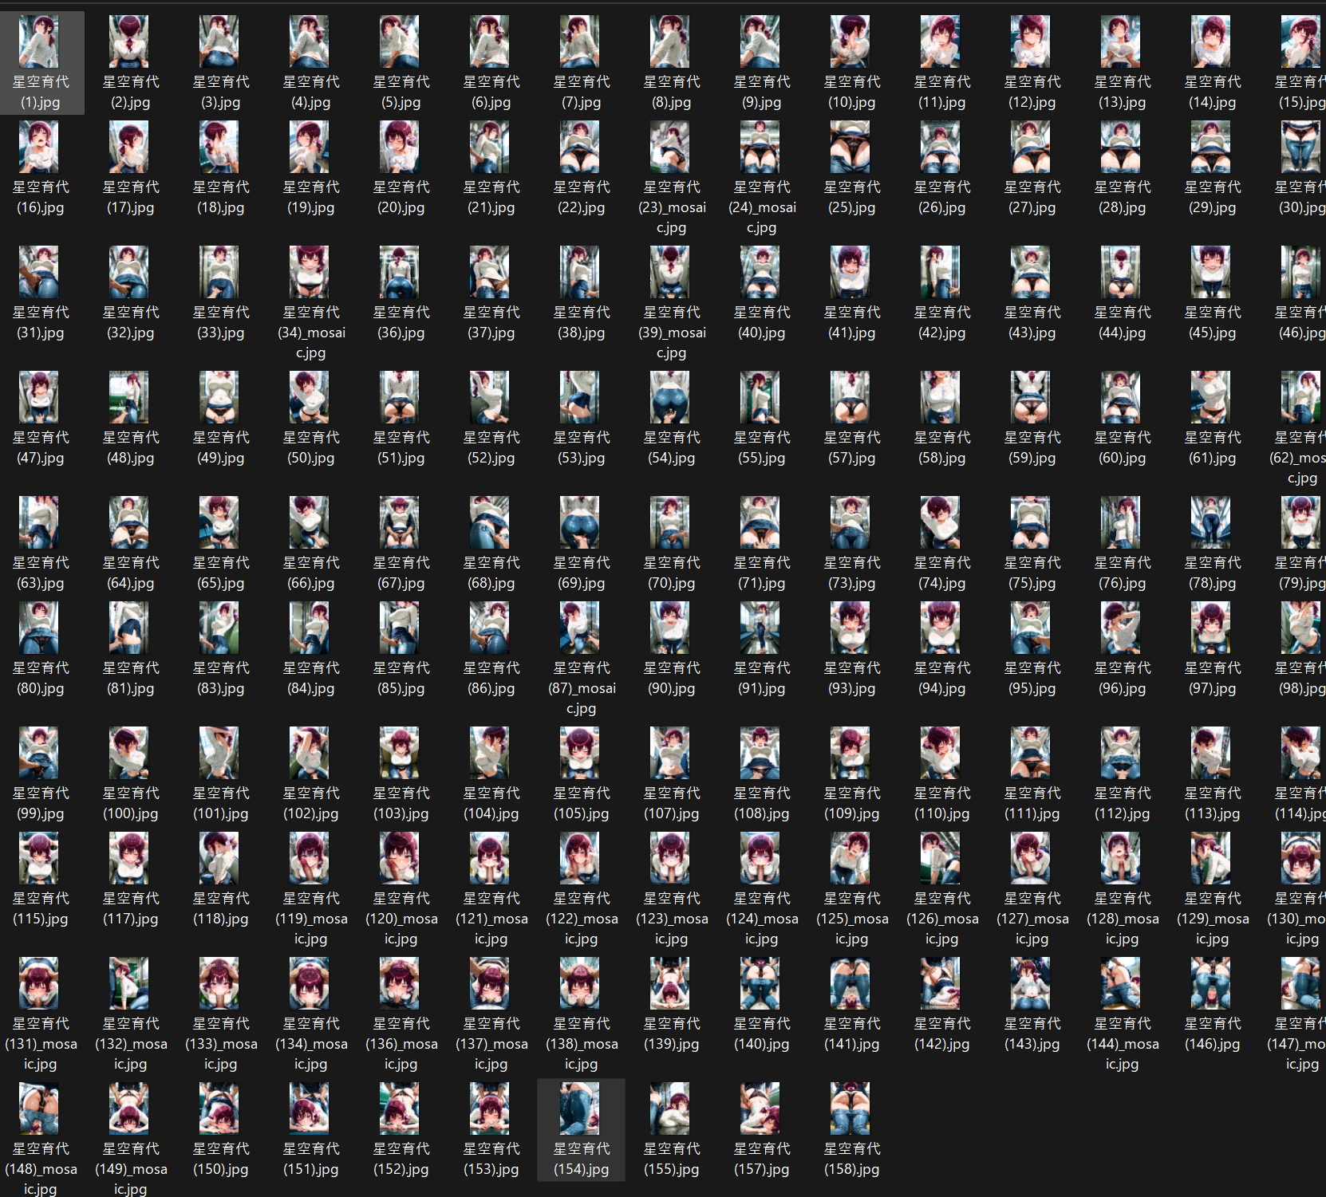Select the 星空育代 (158).jpg file icon
The image size is (1326, 1197).
pyautogui.click(x=850, y=1108)
